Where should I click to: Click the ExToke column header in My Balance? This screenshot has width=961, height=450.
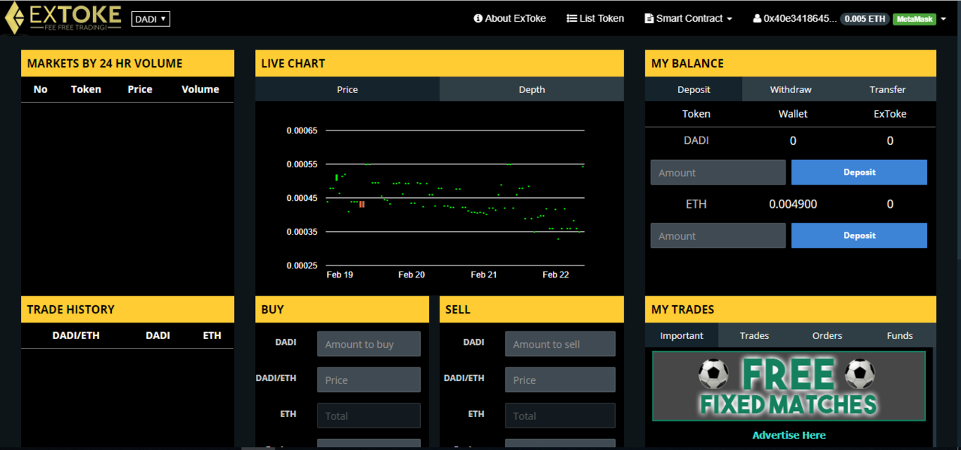[890, 114]
